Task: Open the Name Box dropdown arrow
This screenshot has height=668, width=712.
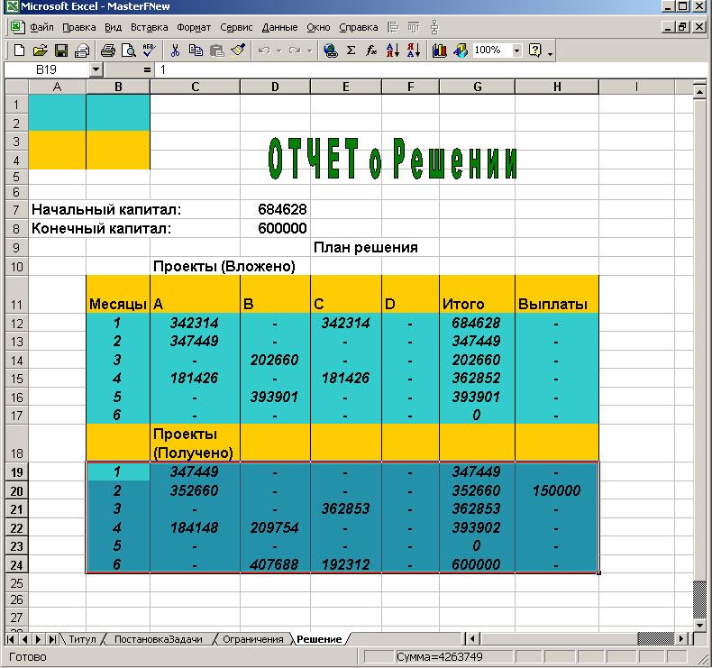Action: point(96,69)
